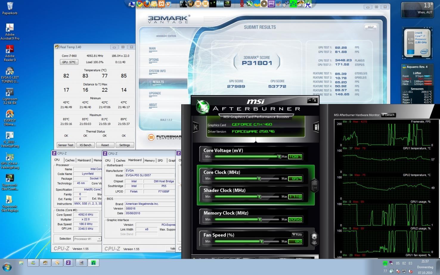This screenshot has width=440, height=275.
Task: Adjust the Fan Speed slider handle
Action: point(262,241)
